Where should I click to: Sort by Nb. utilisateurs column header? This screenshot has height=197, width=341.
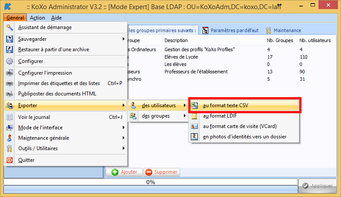pyautogui.click(x=316, y=40)
